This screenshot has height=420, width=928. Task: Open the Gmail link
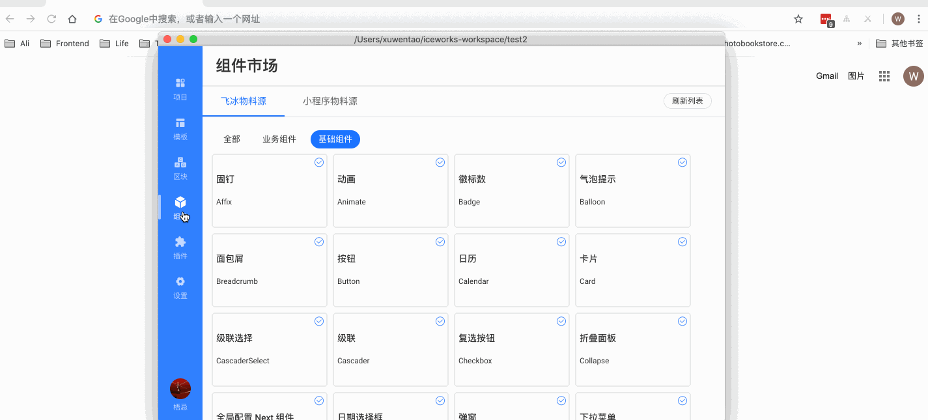click(x=827, y=76)
